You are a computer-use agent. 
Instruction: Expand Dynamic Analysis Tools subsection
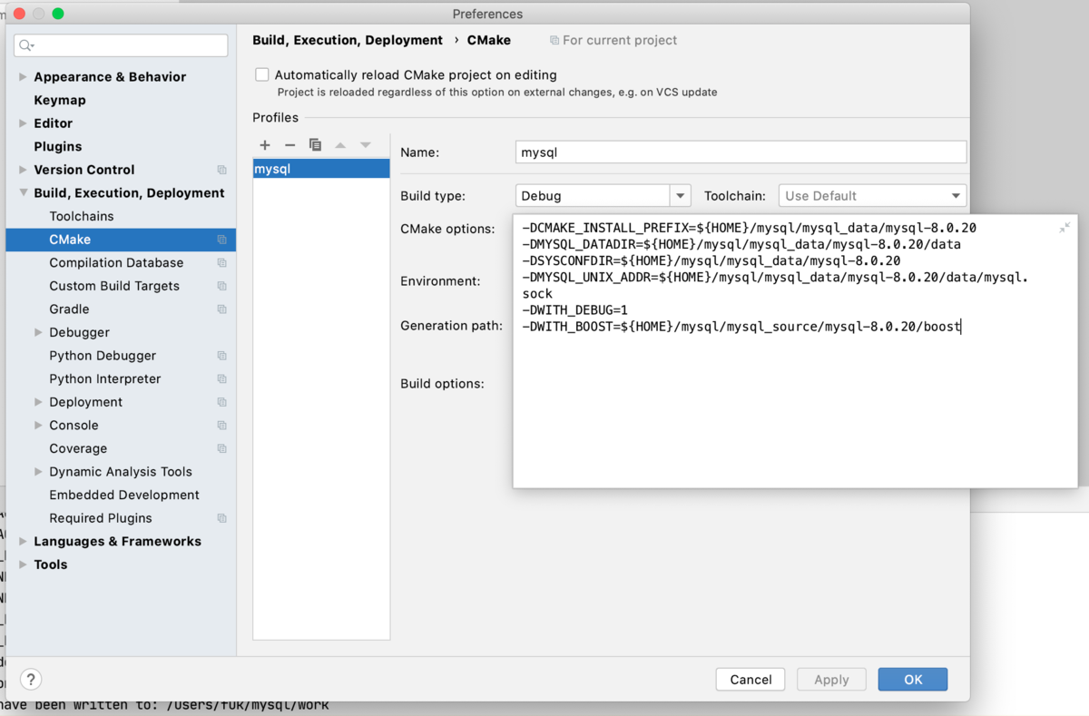[38, 472]
